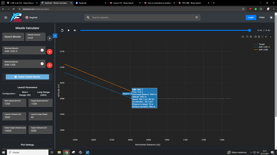This screenshot has height=155, width=277.
Task: Restart the missile simulation playback
Action: (62, 30)
